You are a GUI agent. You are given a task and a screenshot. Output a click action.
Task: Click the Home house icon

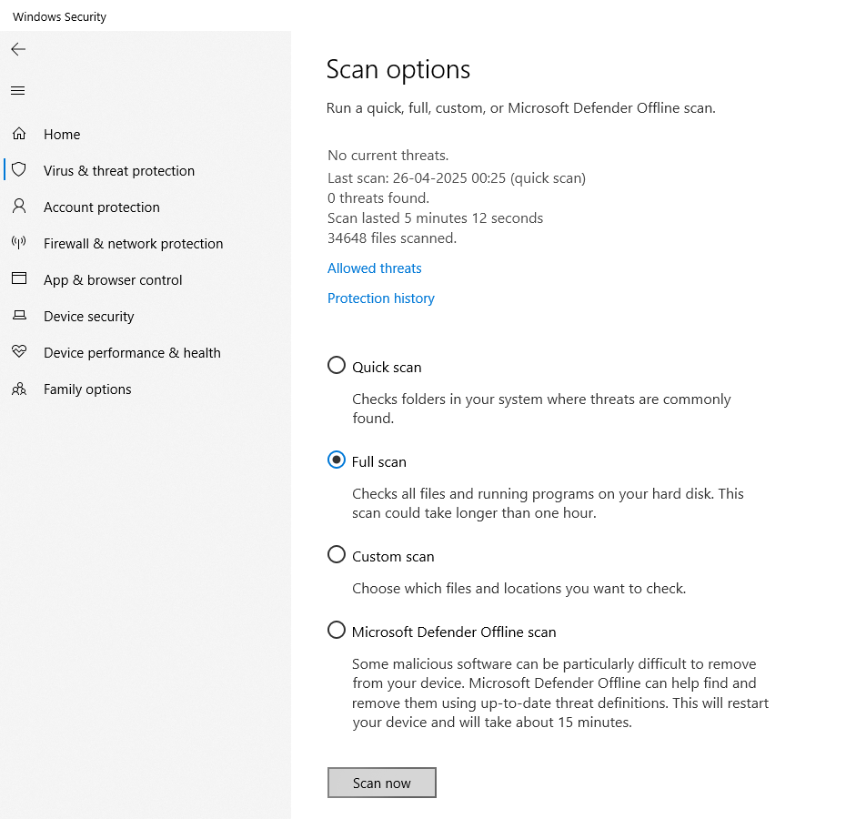(x=19, y=134)
